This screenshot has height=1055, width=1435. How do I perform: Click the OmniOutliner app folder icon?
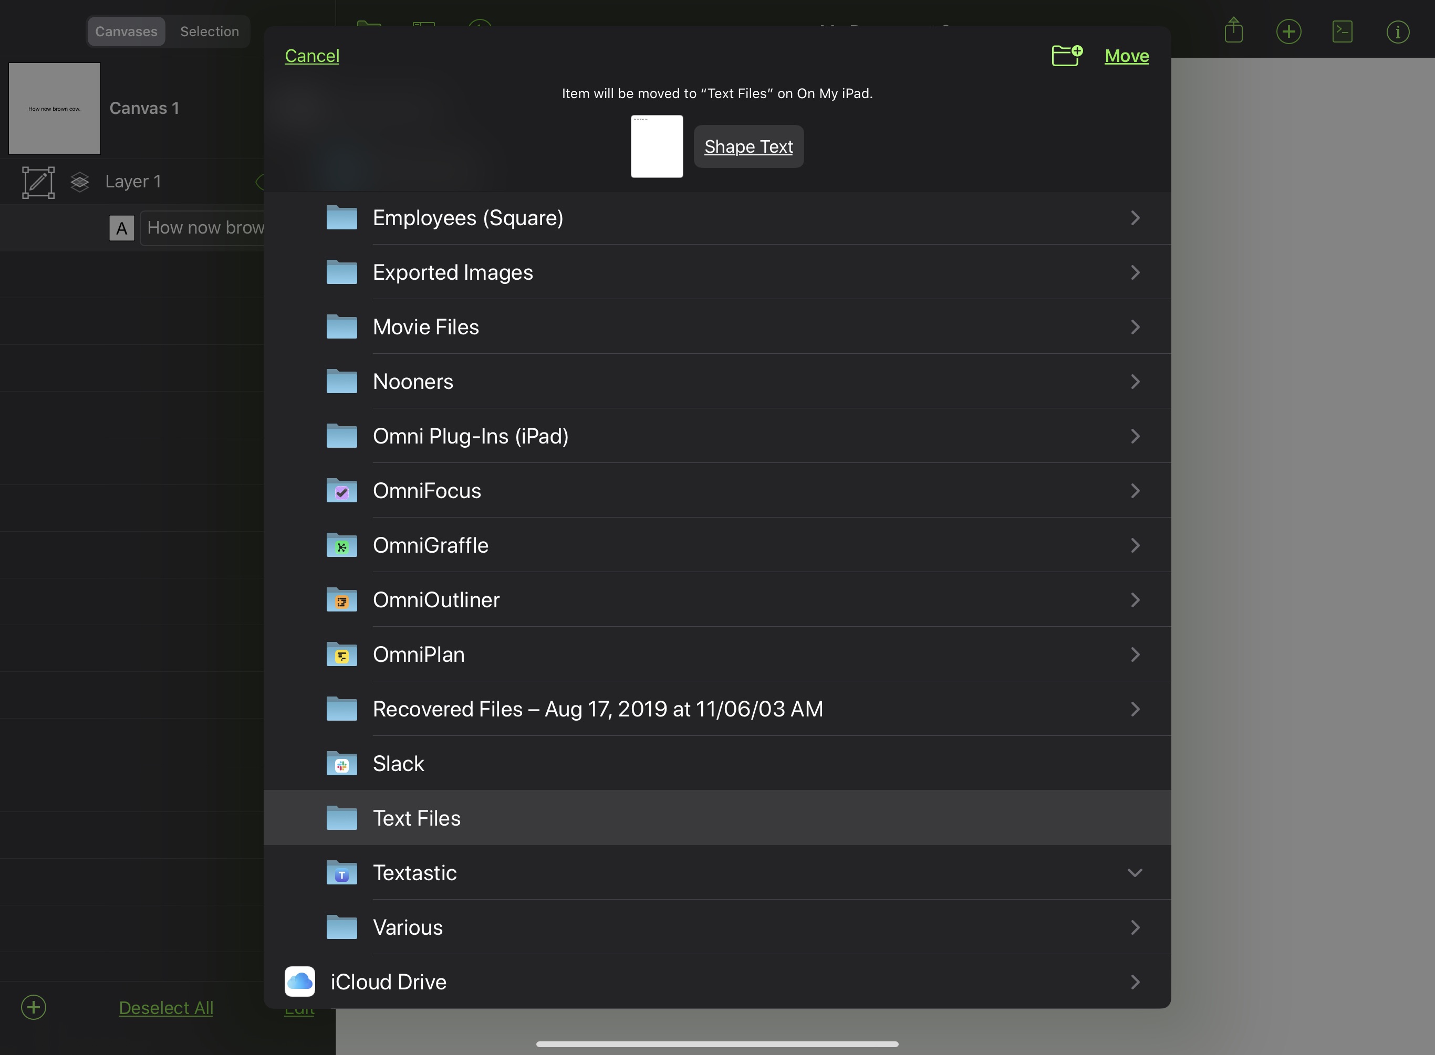(341, 599)
